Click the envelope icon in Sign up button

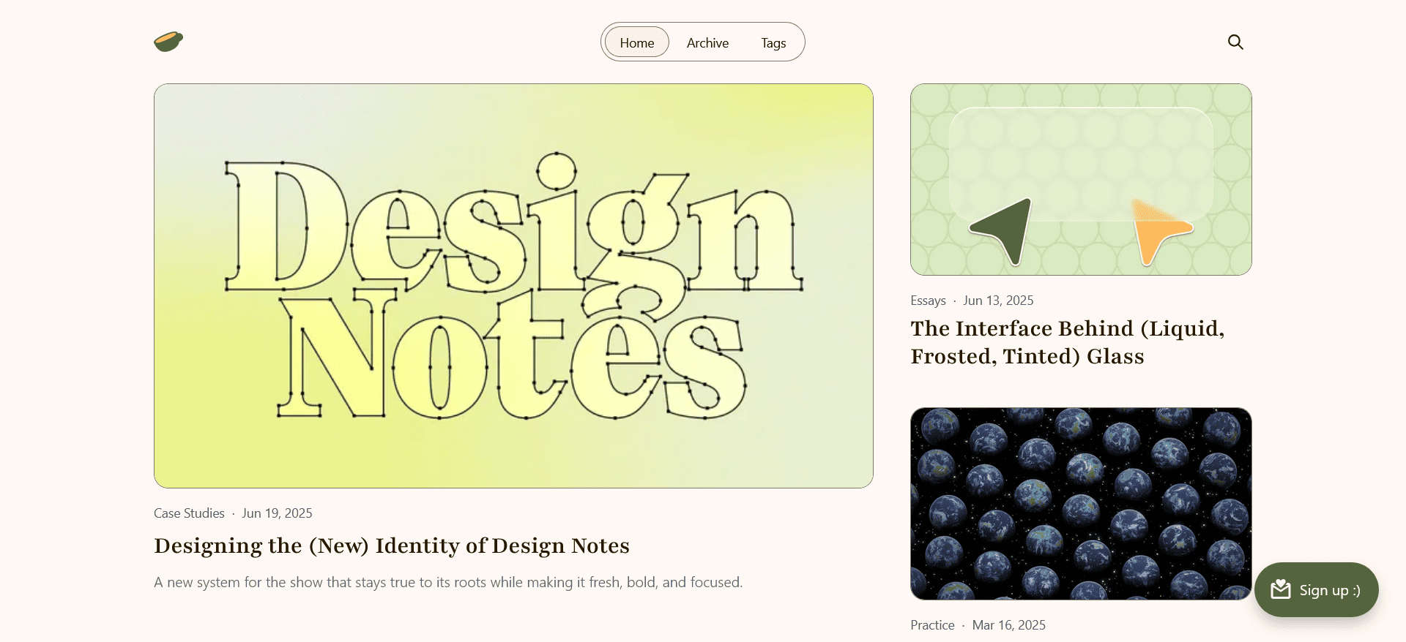click(x=1281, y=589)
